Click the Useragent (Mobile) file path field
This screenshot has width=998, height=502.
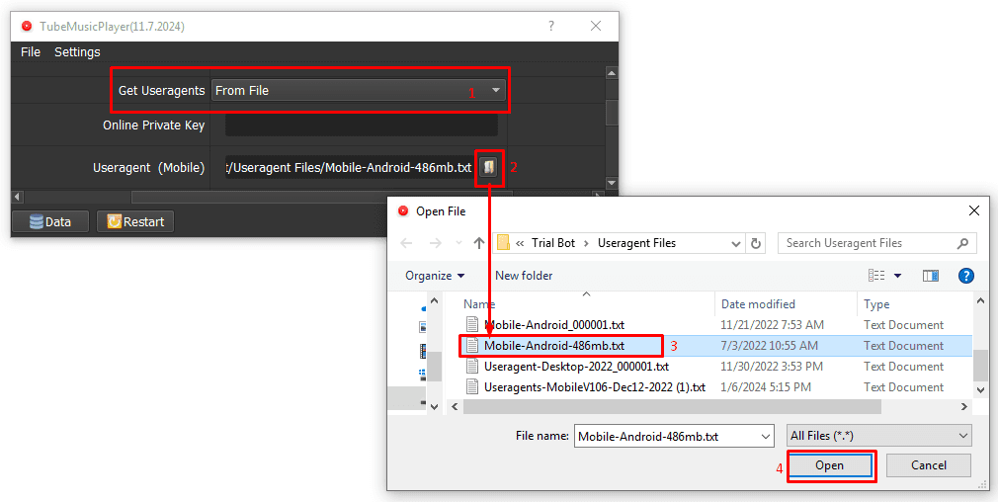tap(350, 167)
